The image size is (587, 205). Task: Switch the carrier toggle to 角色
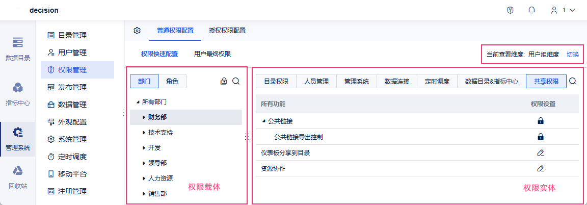172,81
